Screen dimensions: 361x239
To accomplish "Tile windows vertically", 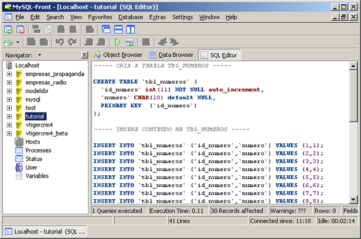I will coord(131,29).
